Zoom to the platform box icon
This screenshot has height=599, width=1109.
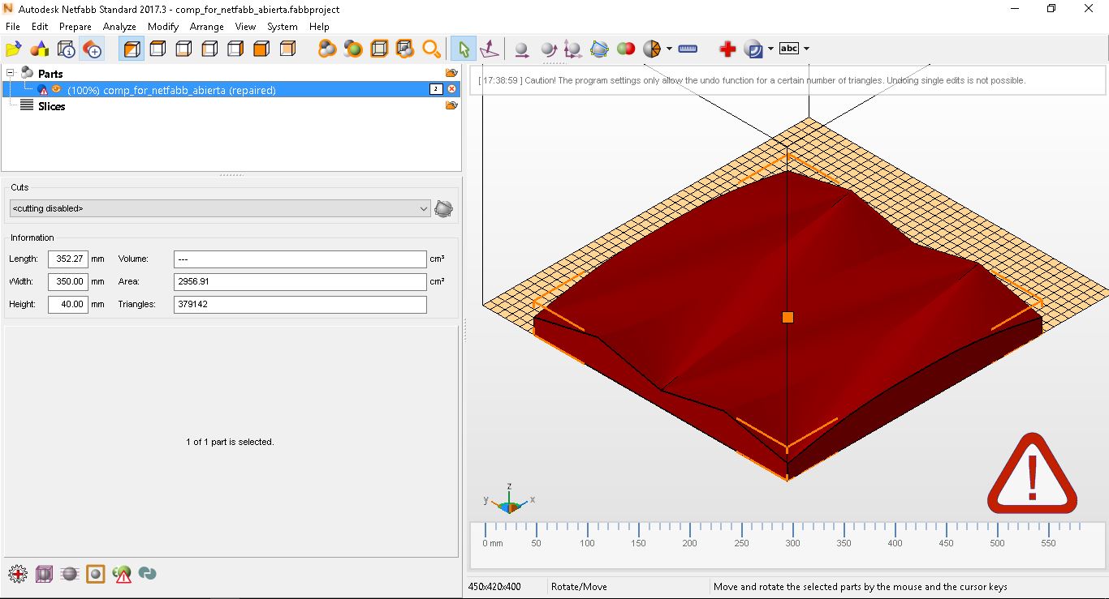click(379, 49)
